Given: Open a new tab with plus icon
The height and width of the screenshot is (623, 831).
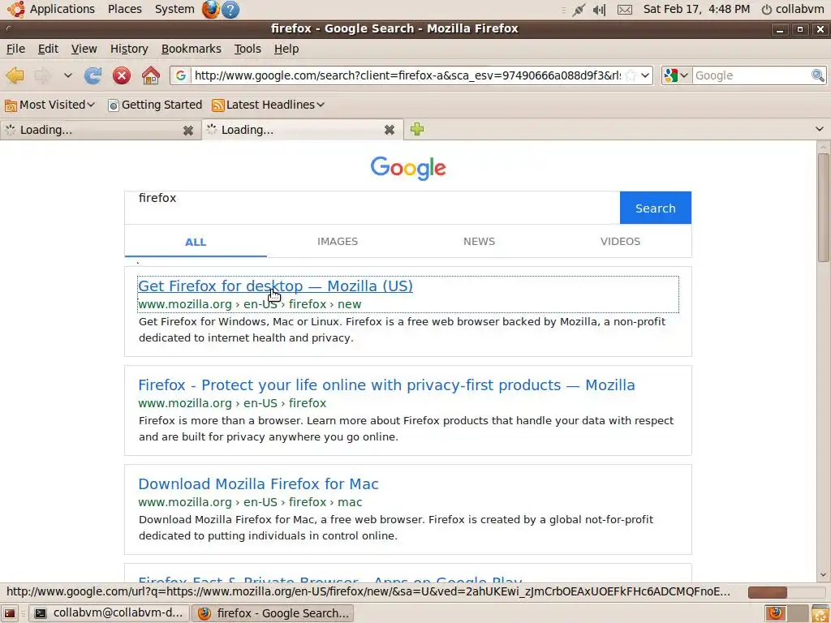Looking at the screenshot, I should coord(417,129).
